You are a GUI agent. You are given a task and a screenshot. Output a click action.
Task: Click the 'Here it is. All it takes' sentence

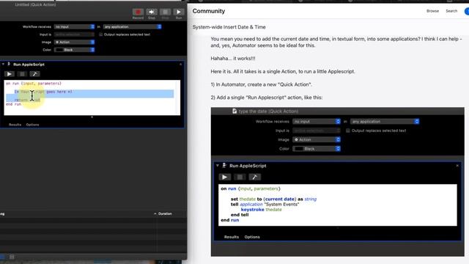[x=283, y=72]
